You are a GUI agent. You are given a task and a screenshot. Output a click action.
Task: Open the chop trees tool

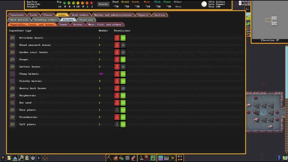[x=116, y=158]
